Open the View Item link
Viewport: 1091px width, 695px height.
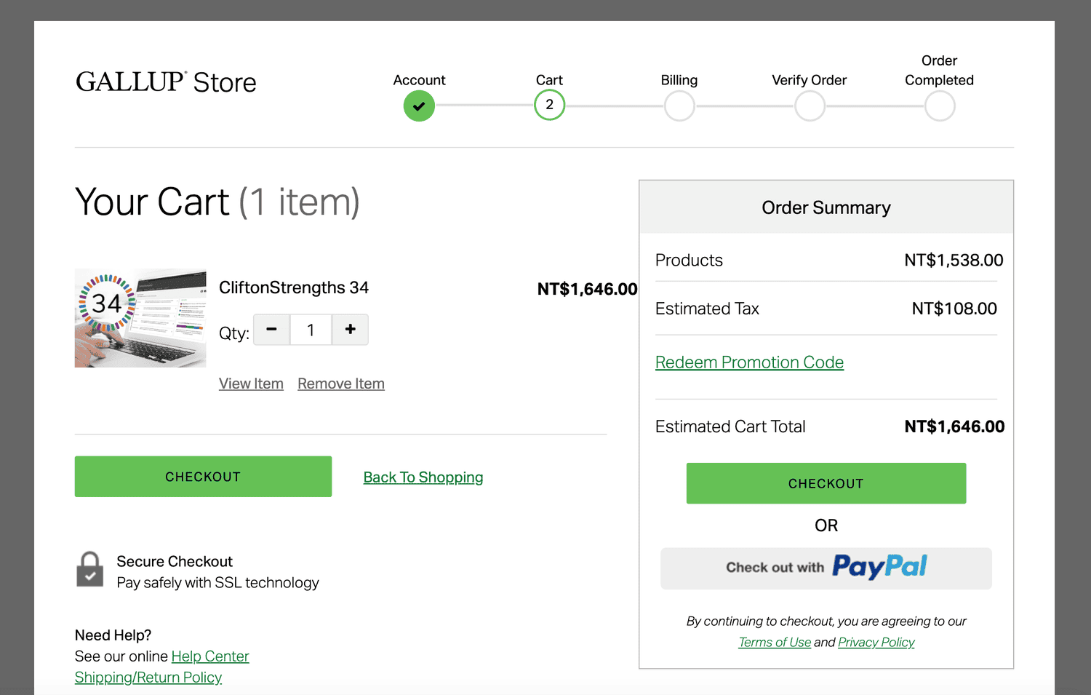pyautogui.click(x=251, y=384)
